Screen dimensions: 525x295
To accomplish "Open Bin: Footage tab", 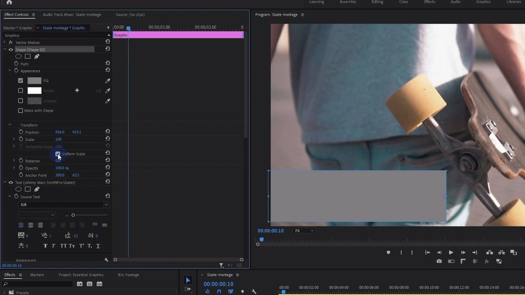I will (x=129, y=275).
